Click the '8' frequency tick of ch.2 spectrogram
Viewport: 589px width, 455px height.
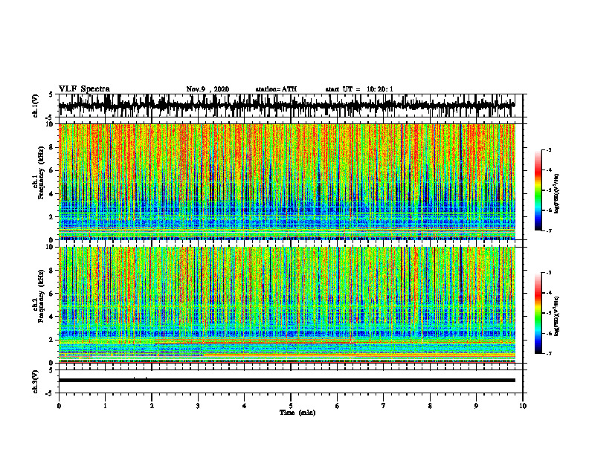[52, 270]
